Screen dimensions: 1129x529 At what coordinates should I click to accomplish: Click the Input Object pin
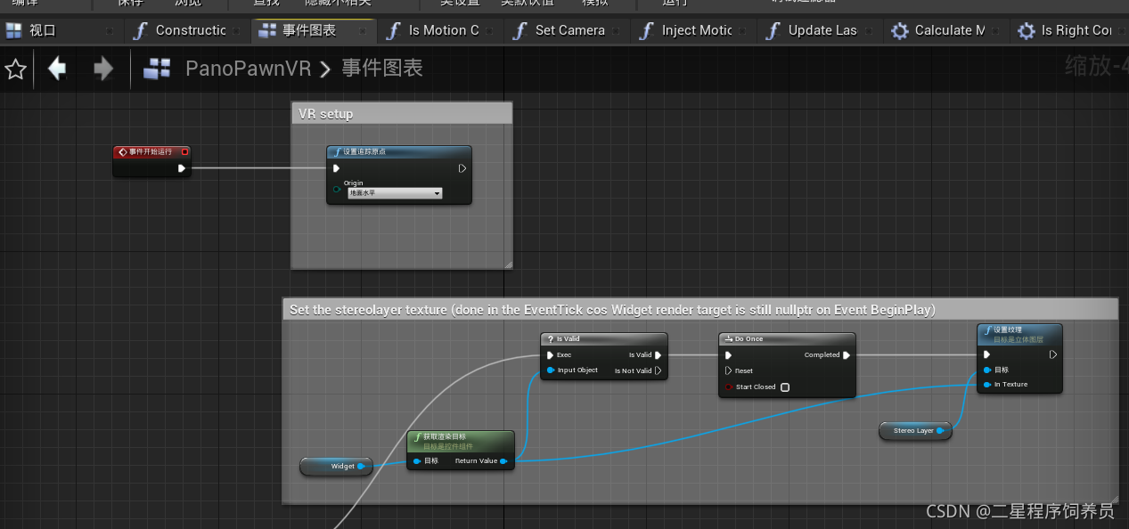551,370
